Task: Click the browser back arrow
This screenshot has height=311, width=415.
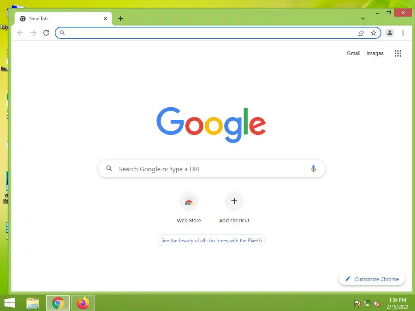Action: pyautogui.click(x=20, y=33)
